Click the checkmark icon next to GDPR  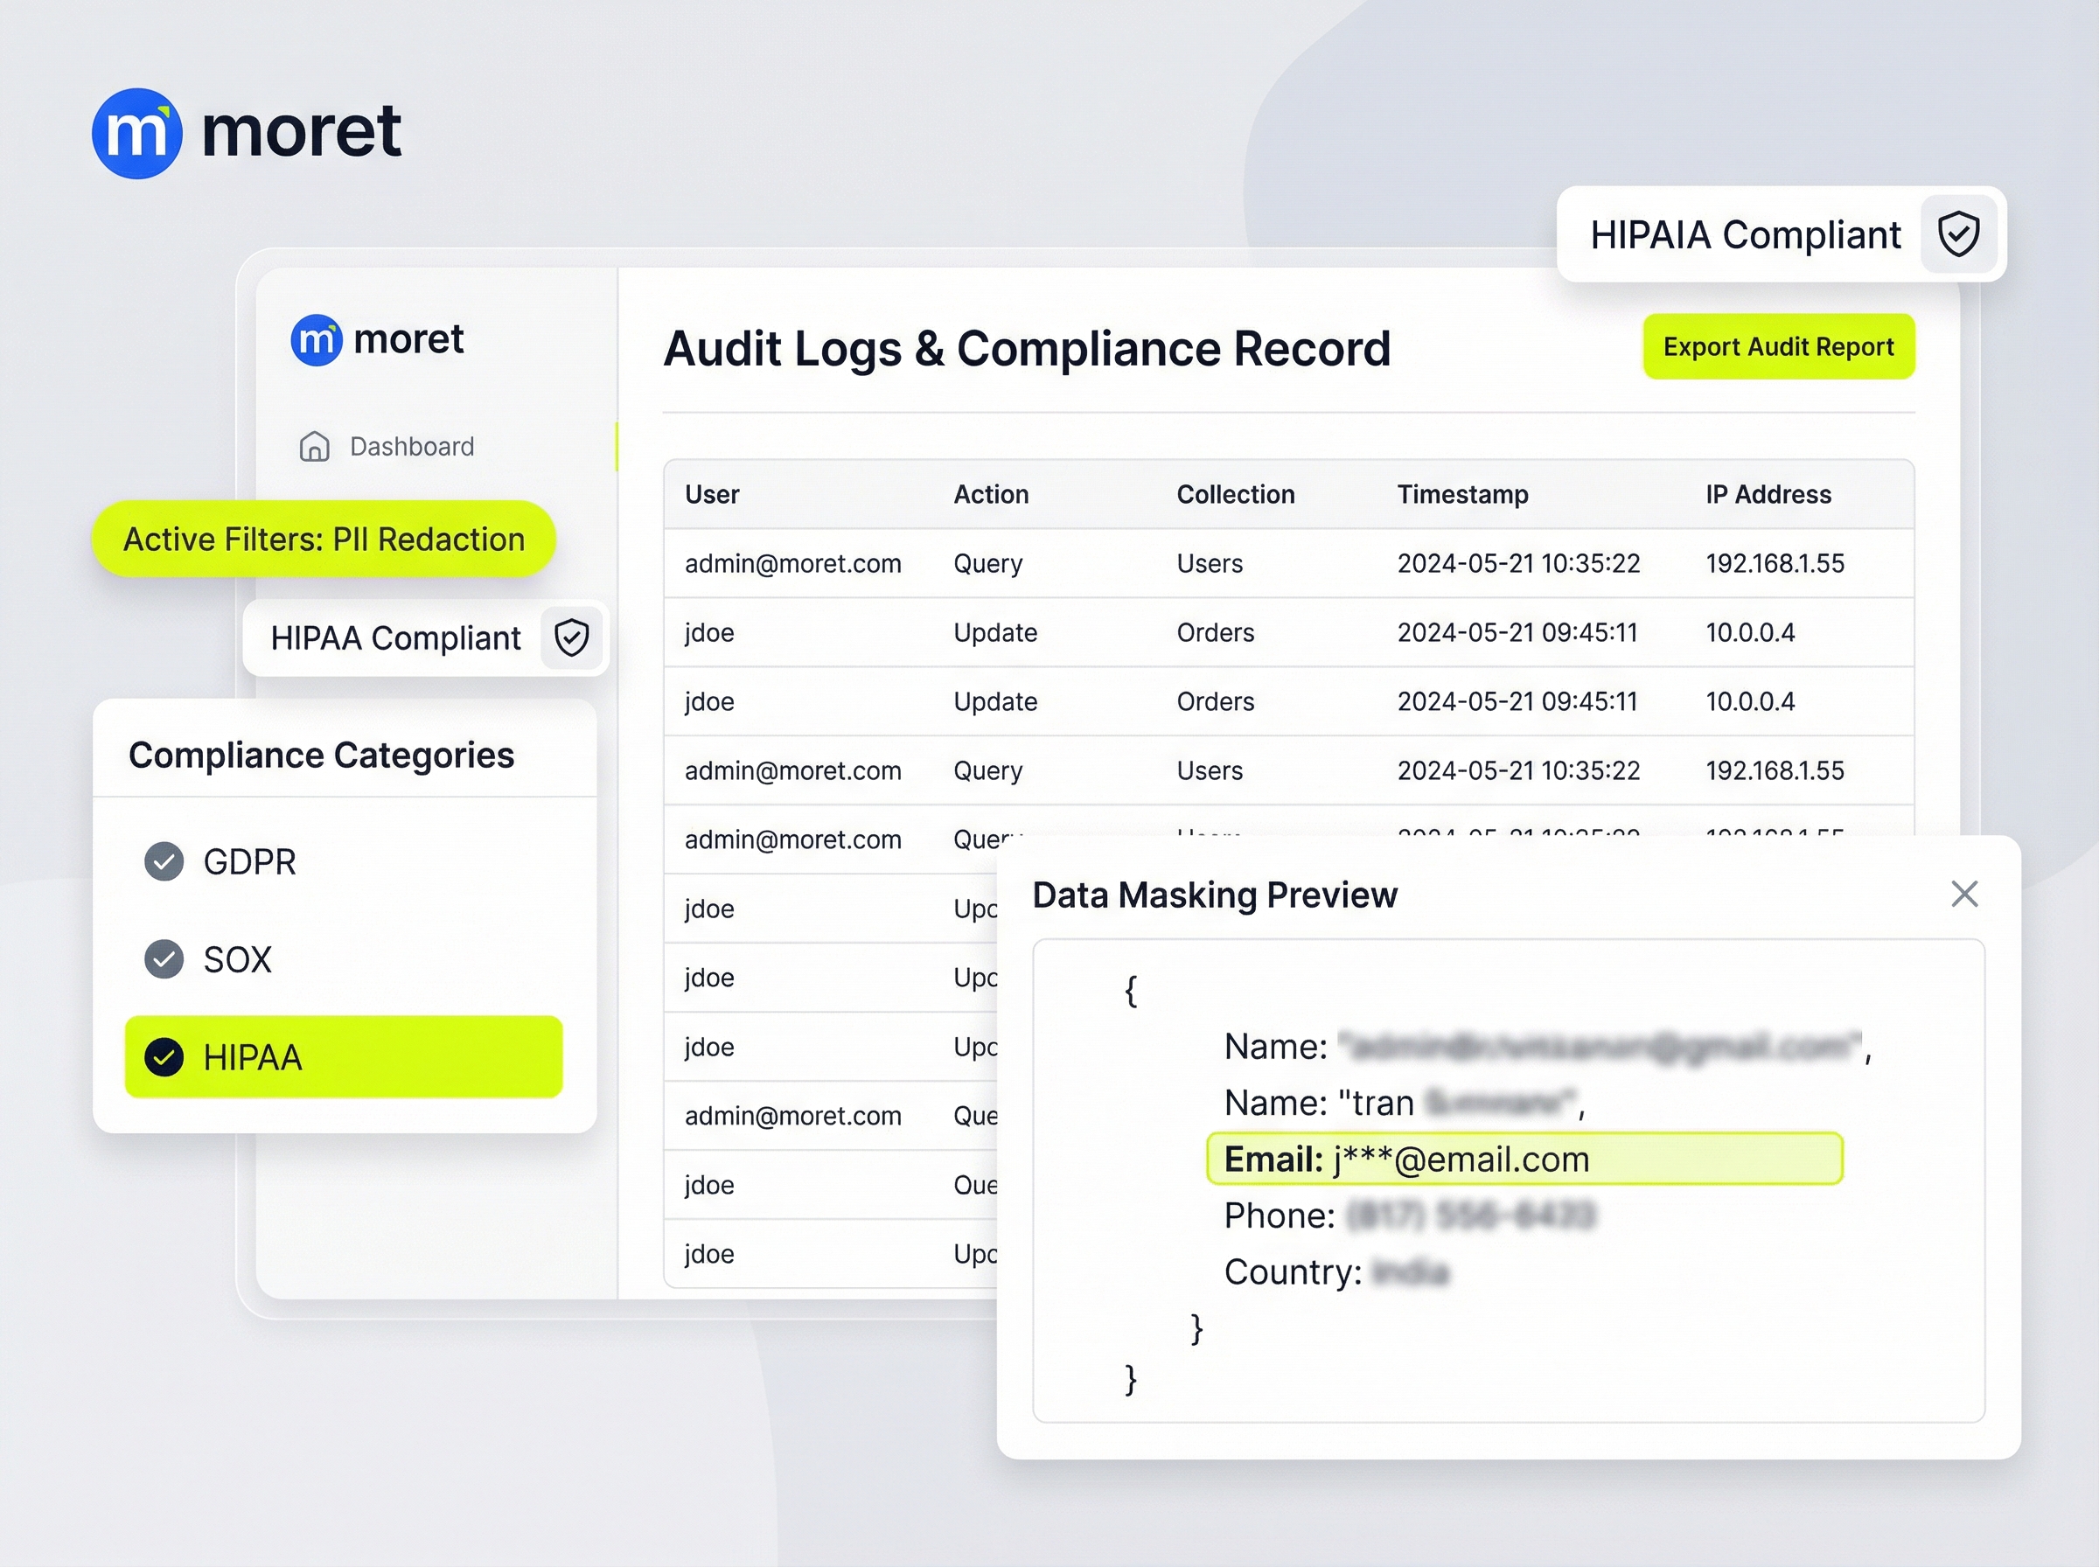[164, 862]
